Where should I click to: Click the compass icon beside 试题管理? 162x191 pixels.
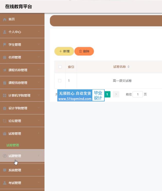tap(5, 156)
